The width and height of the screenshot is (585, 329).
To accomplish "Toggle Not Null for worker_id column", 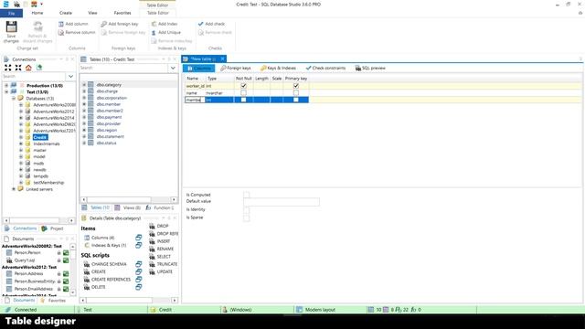I will 243,86.
